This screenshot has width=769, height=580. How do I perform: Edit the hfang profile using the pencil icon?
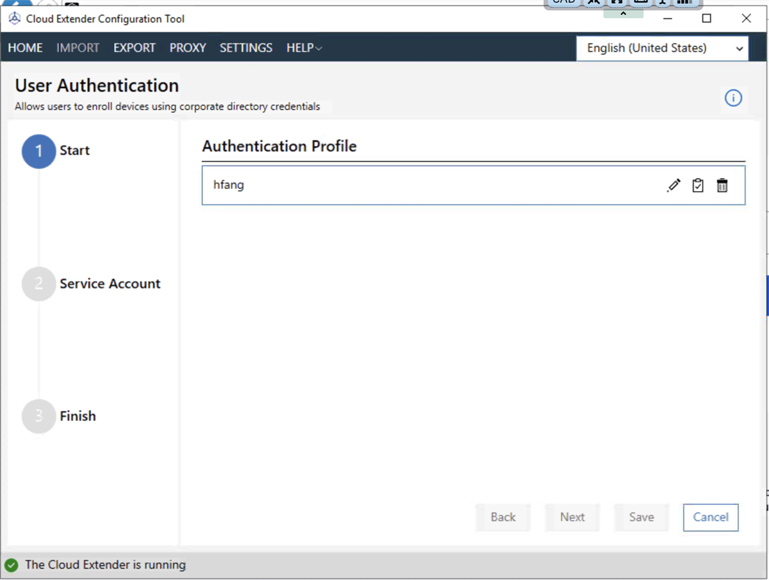pyautogui.click(x=674, y=185)
